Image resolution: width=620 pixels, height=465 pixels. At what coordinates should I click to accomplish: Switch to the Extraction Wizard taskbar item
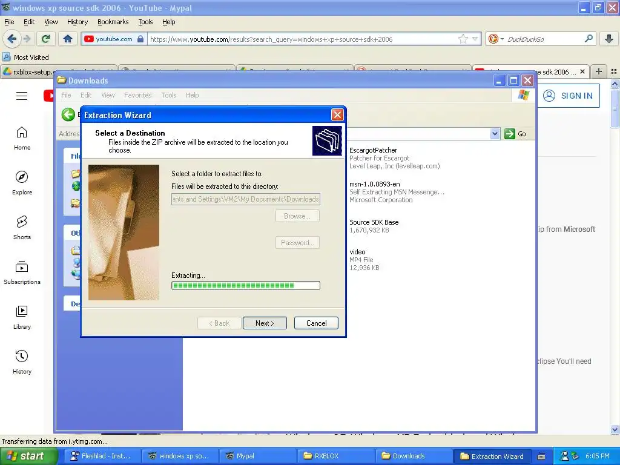(x=492, y=456)
